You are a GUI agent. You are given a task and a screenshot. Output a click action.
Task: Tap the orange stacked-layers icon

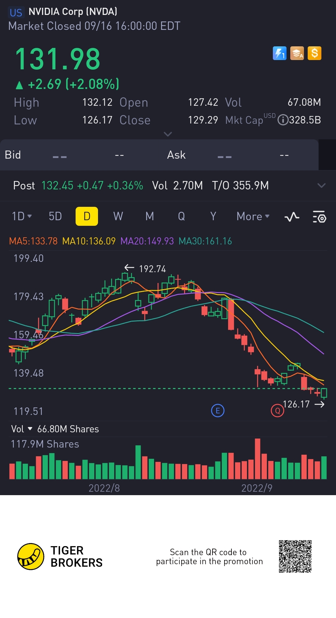[297, 53]
